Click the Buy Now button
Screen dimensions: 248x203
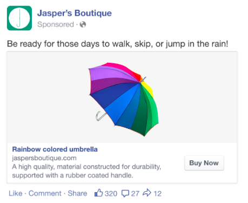[204, 163]
